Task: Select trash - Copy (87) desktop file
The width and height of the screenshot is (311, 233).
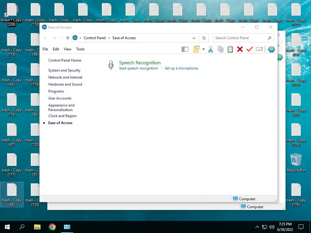Action: (296, 105)
